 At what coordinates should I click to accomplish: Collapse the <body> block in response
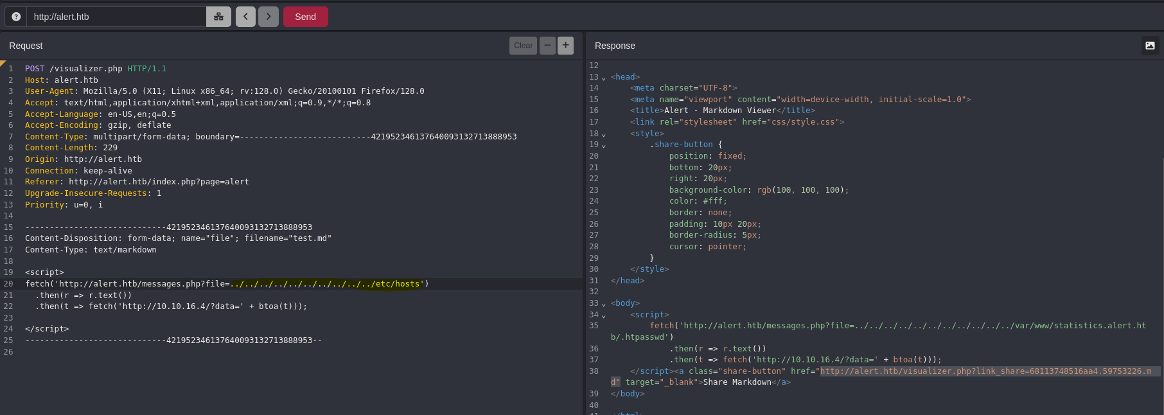coord(603,304)
